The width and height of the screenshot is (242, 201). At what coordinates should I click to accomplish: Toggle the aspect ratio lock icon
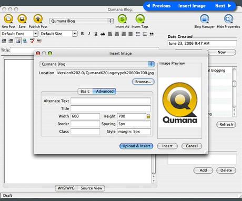point(148,116)
